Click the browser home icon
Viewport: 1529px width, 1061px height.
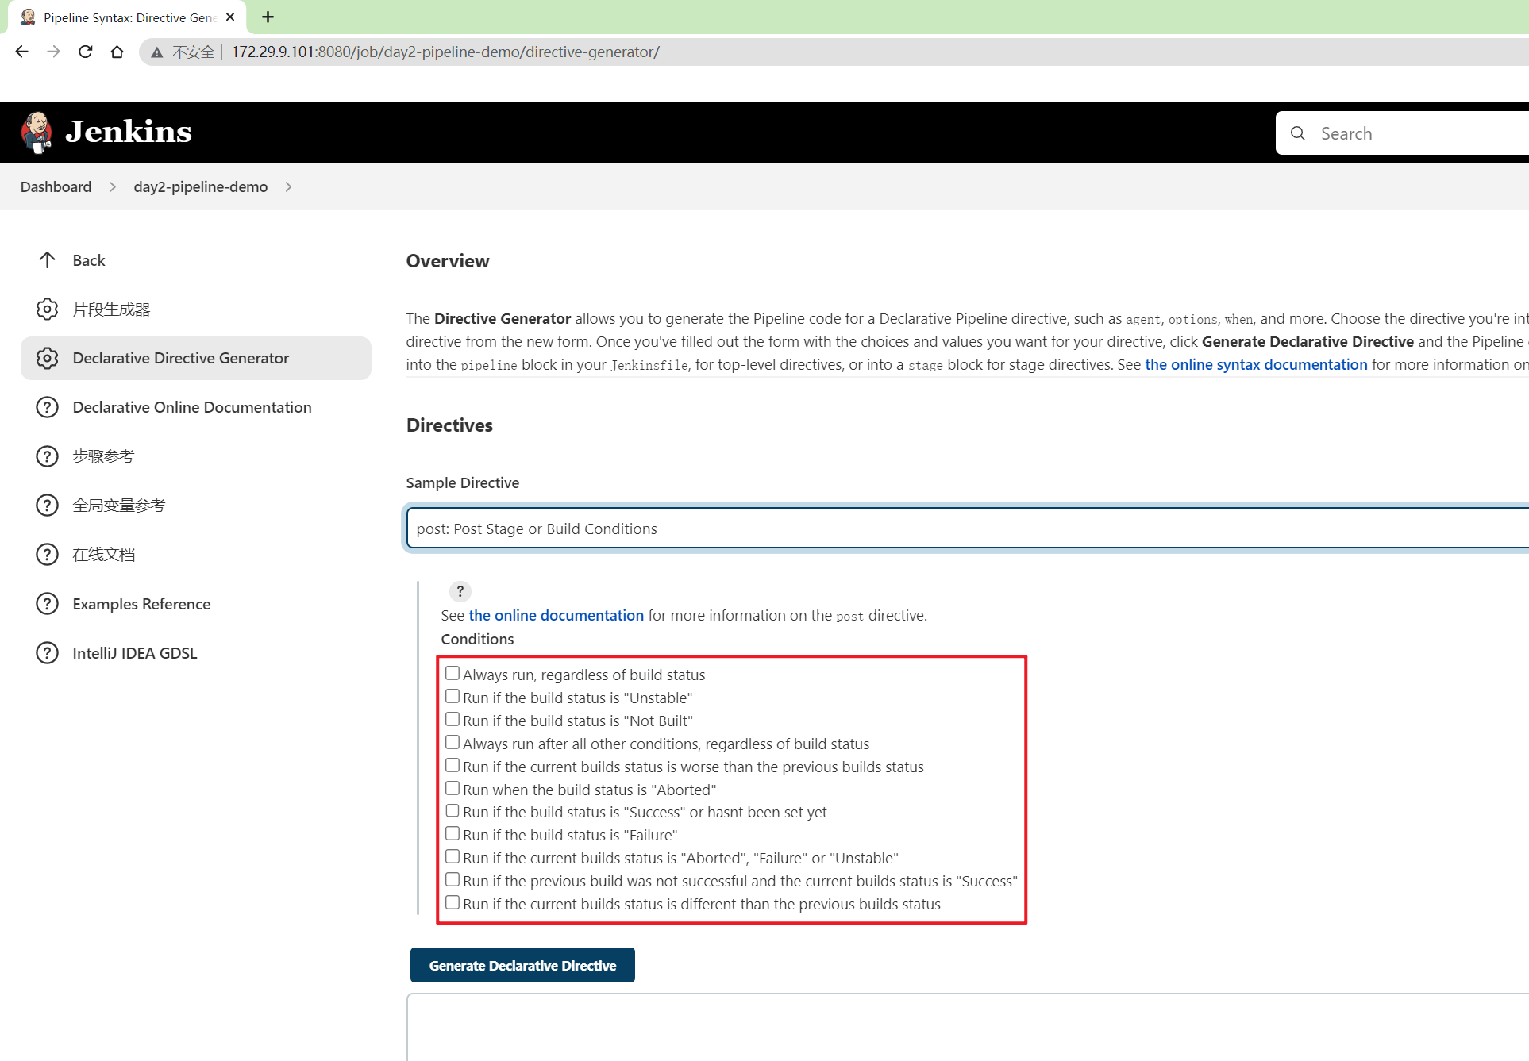point(117,52)
